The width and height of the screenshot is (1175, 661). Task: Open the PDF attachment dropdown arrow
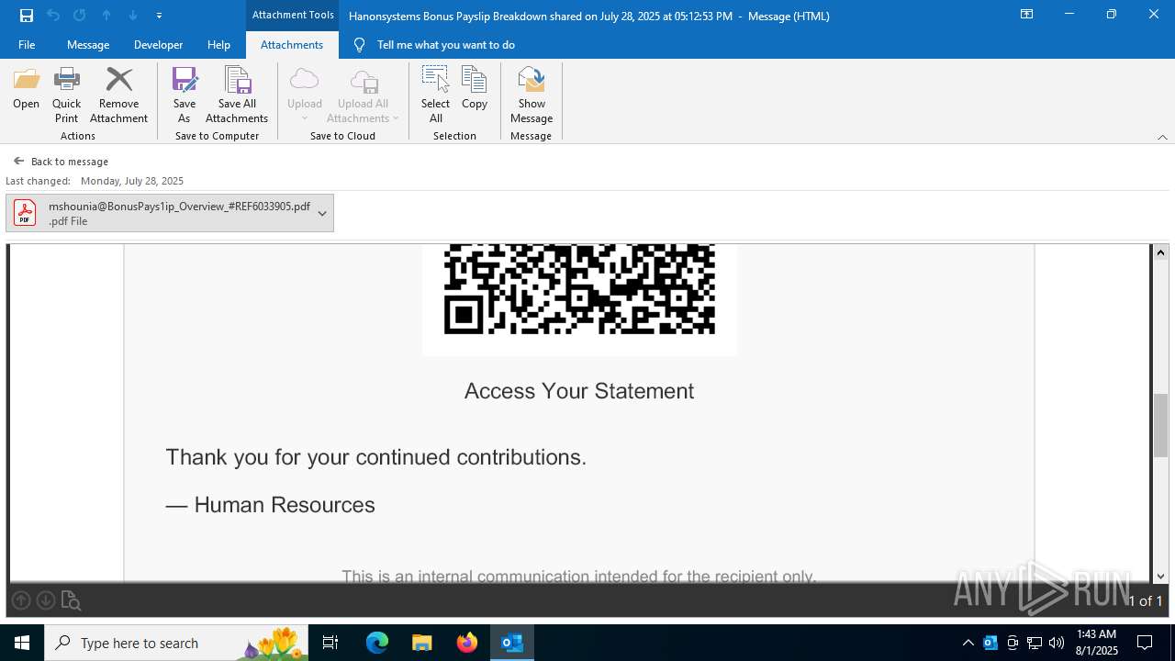coord(322,213)
